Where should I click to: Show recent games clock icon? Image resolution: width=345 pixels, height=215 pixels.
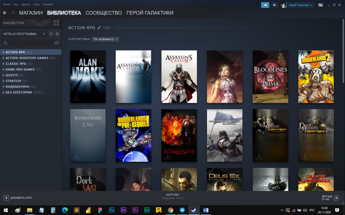[51, 34]
